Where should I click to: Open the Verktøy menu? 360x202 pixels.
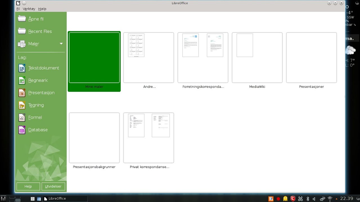click(x=29, y=9)
